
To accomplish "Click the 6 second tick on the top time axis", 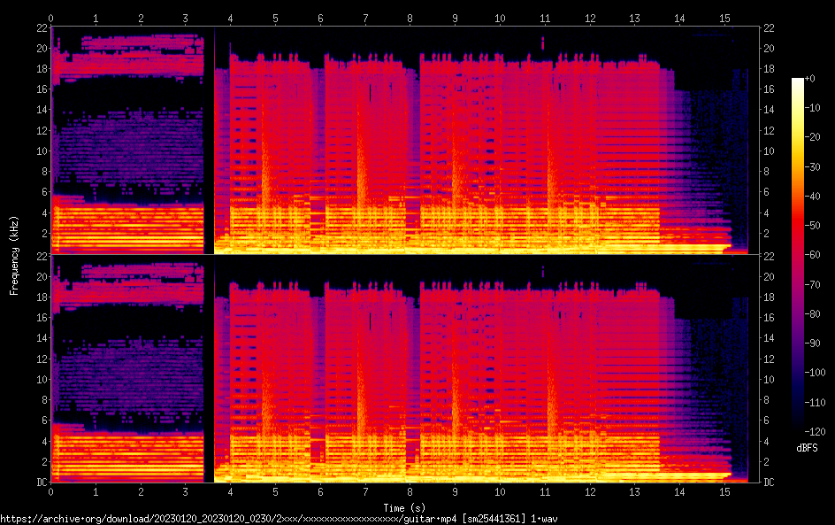I will (x=320, y=17).
